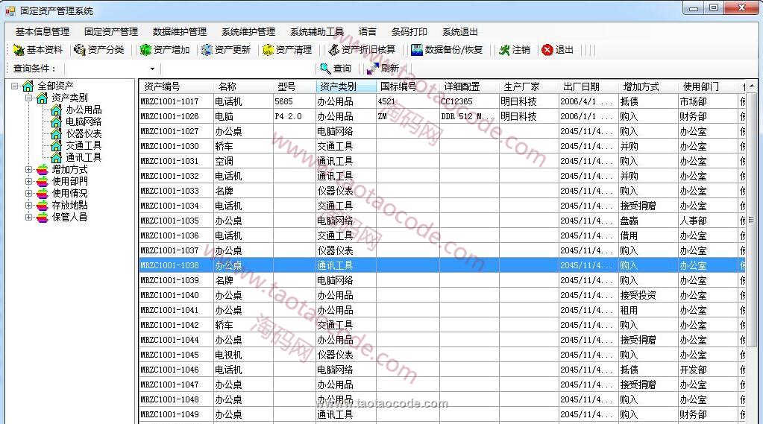This screenshot has width=763, height=424.
Task: Expand the 存放地點 tree node
Action: [29, 206]
